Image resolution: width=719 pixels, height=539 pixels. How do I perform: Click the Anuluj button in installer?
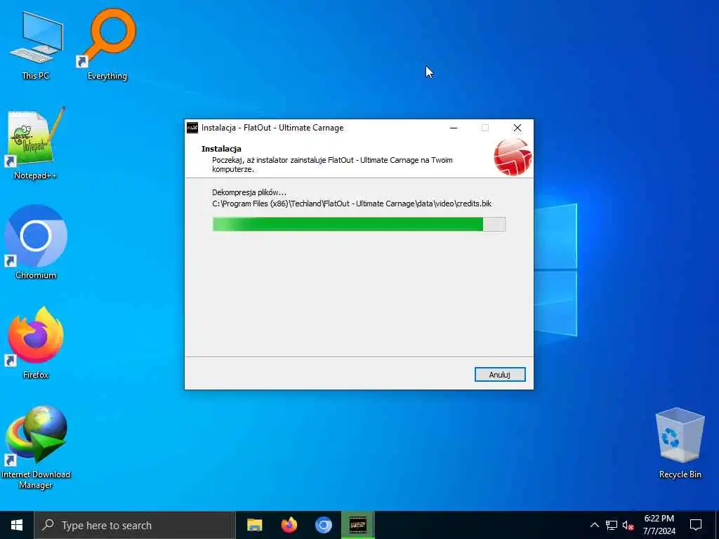coord(500,375)
